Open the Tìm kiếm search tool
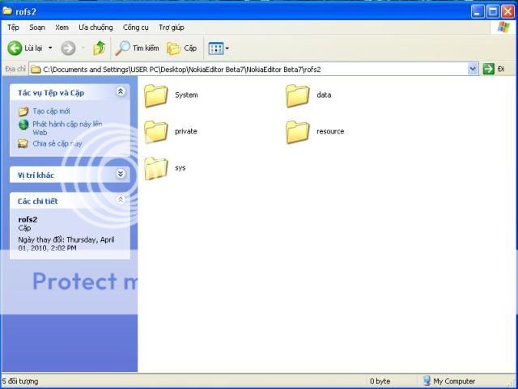This screenshot has width=518, height=389. [x=137, y=49]
